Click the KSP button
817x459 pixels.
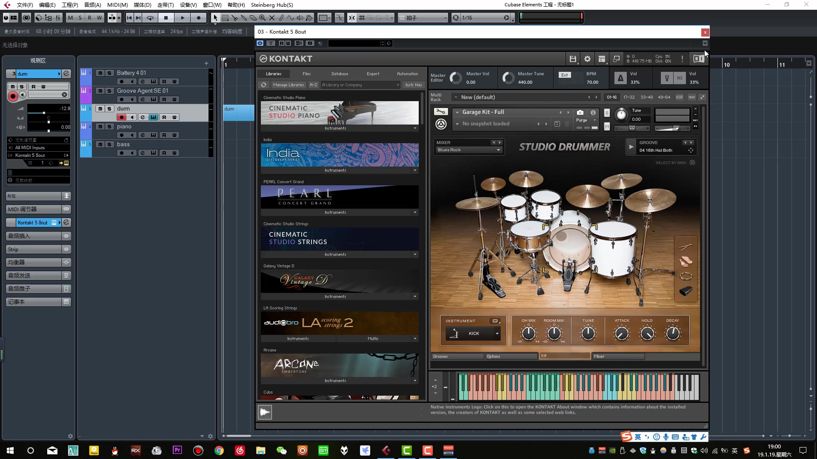pos(680,97)
